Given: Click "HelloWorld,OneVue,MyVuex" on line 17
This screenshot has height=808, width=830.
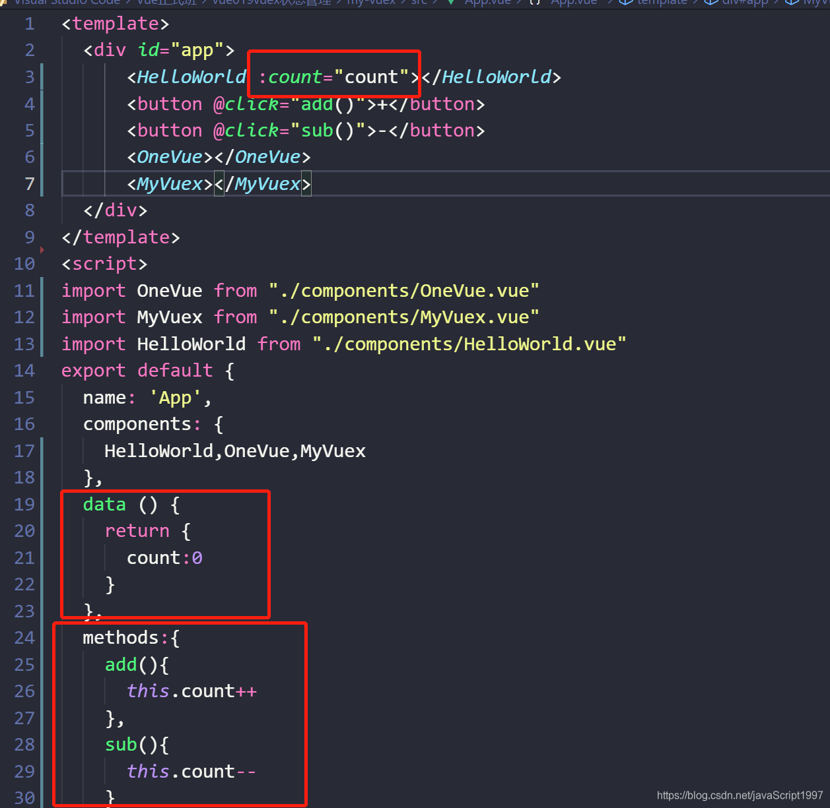Looking at the screenshot, I should (235, 451).
